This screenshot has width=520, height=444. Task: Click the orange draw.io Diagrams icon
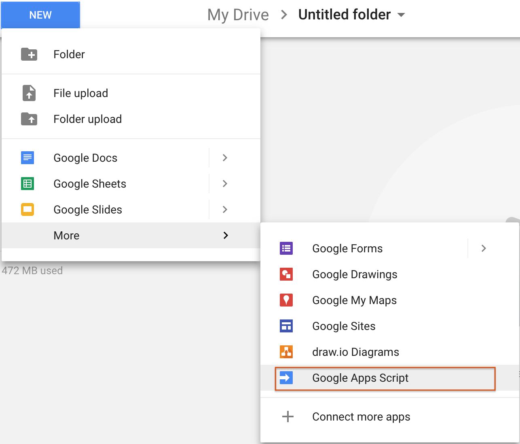(286, 352)
